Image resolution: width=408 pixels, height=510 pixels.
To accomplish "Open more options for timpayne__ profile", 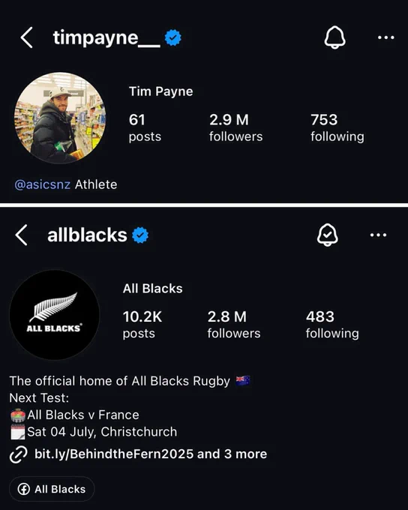I will coord(386,37).
